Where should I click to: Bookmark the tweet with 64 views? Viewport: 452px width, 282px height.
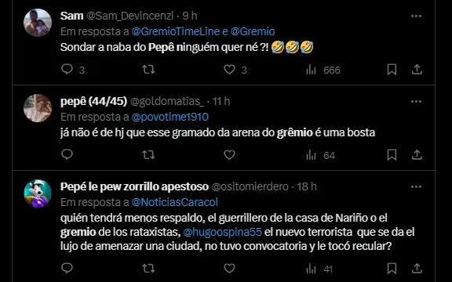(392, 155)
